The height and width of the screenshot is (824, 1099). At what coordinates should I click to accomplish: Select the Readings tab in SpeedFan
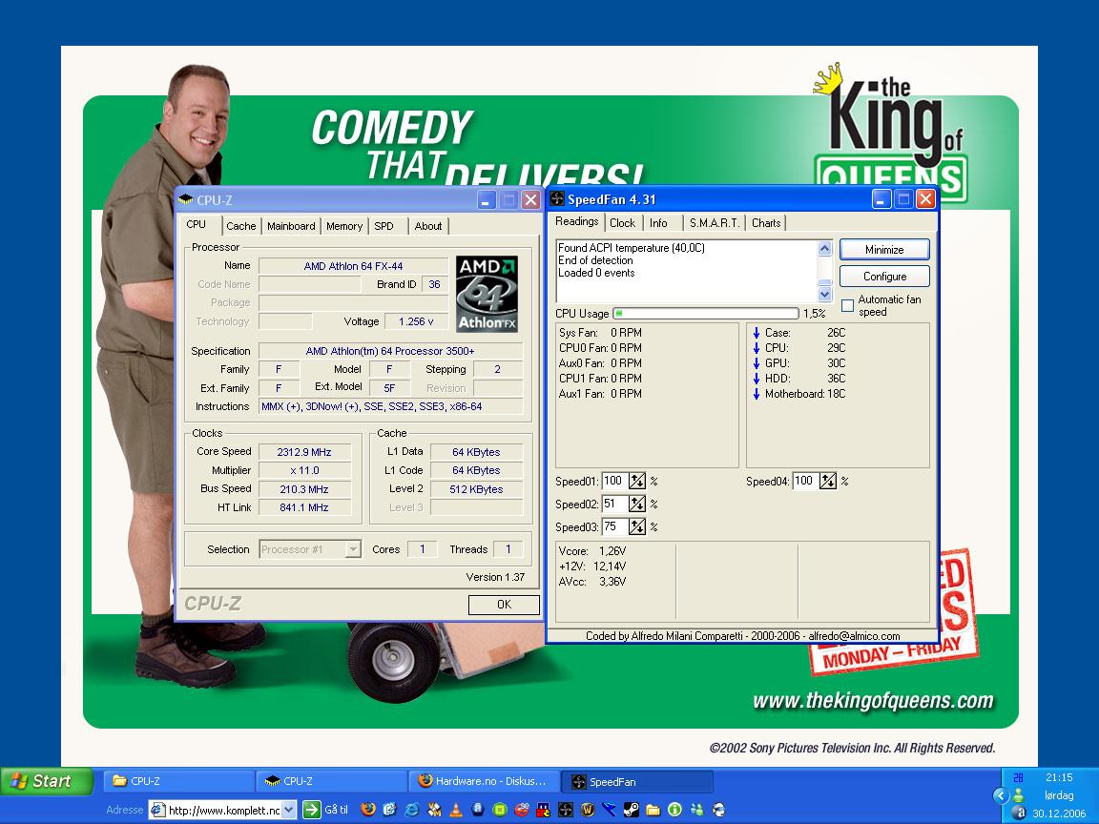pos(577,221)
